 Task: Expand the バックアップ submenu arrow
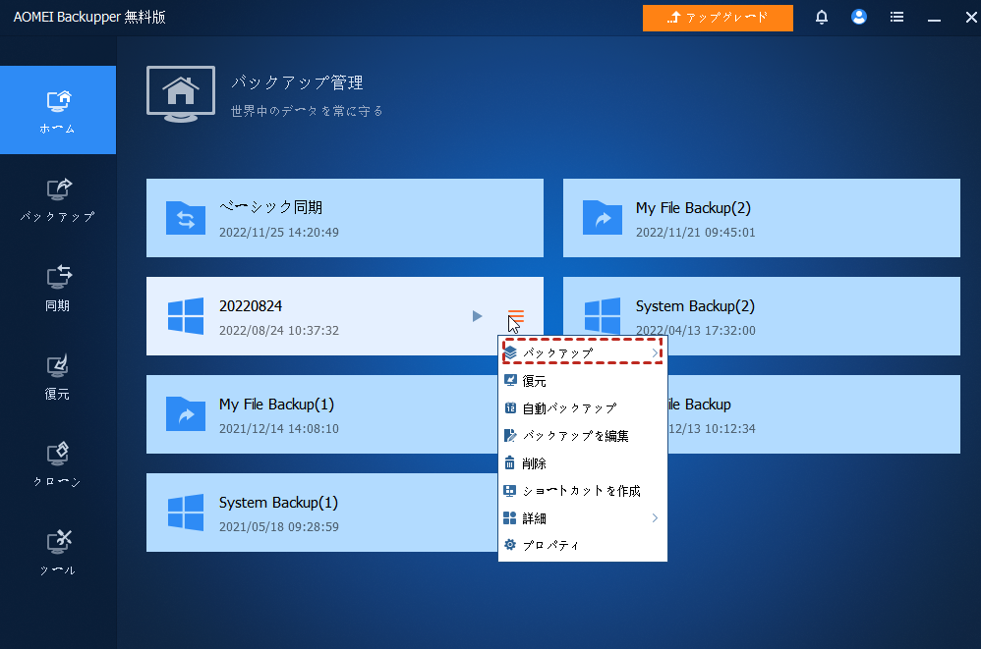(x=655, y=352)
